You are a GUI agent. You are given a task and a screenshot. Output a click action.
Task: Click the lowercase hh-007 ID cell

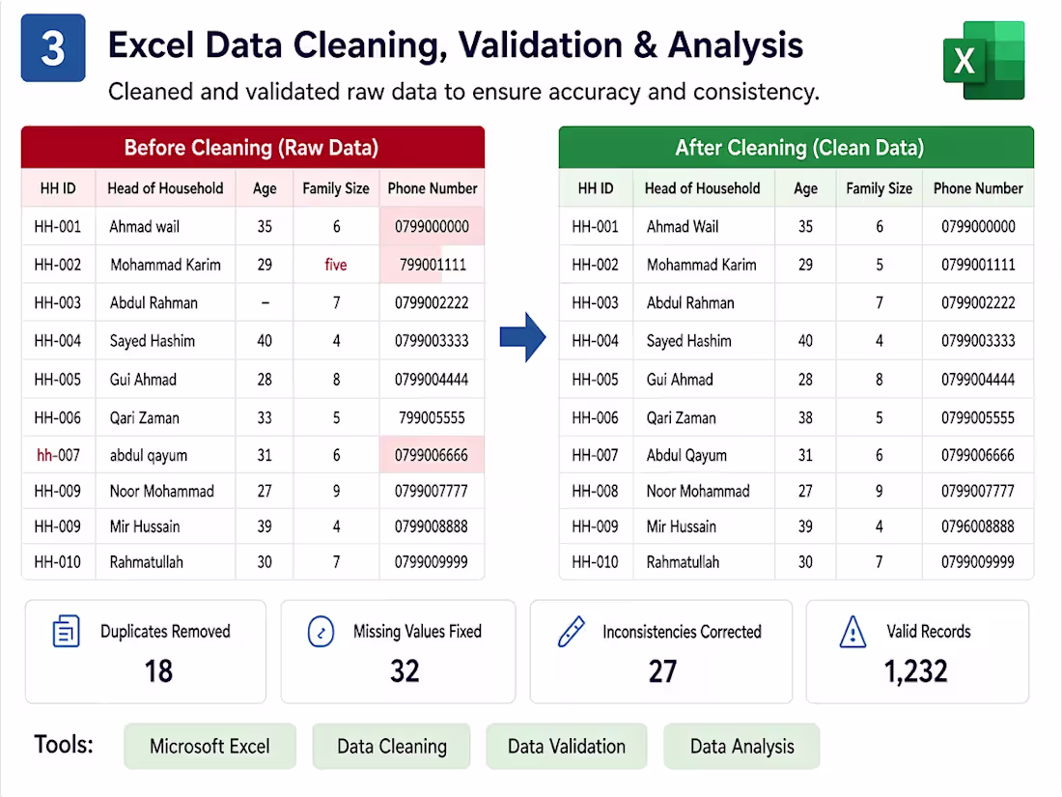tap(58, 455)
